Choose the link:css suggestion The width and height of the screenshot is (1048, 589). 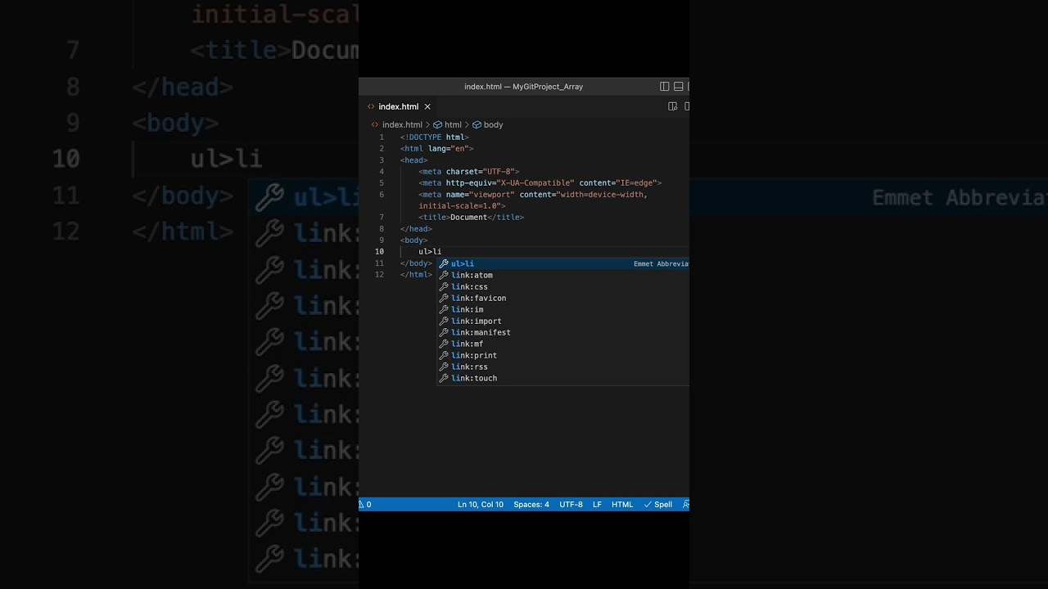tap(563, 286)
